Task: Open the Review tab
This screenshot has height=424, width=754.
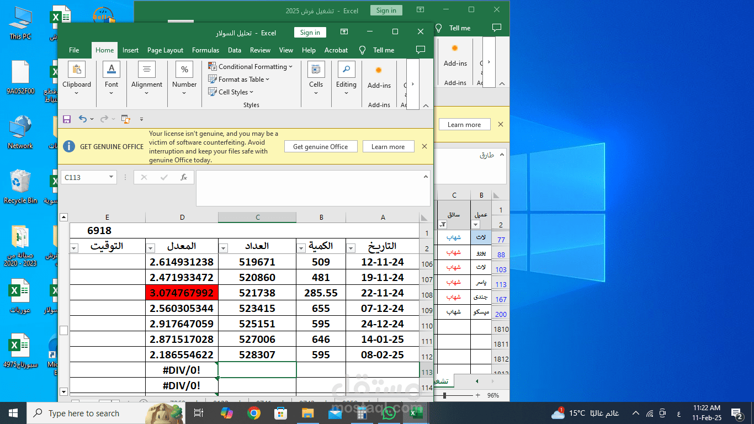Action: tap(260, 50)
